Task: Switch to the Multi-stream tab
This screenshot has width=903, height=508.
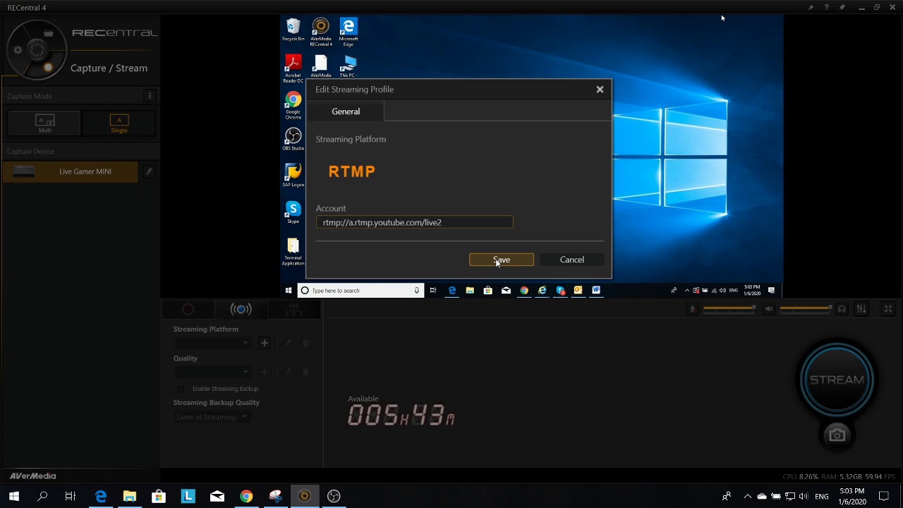Action: [x=294, y=309]
